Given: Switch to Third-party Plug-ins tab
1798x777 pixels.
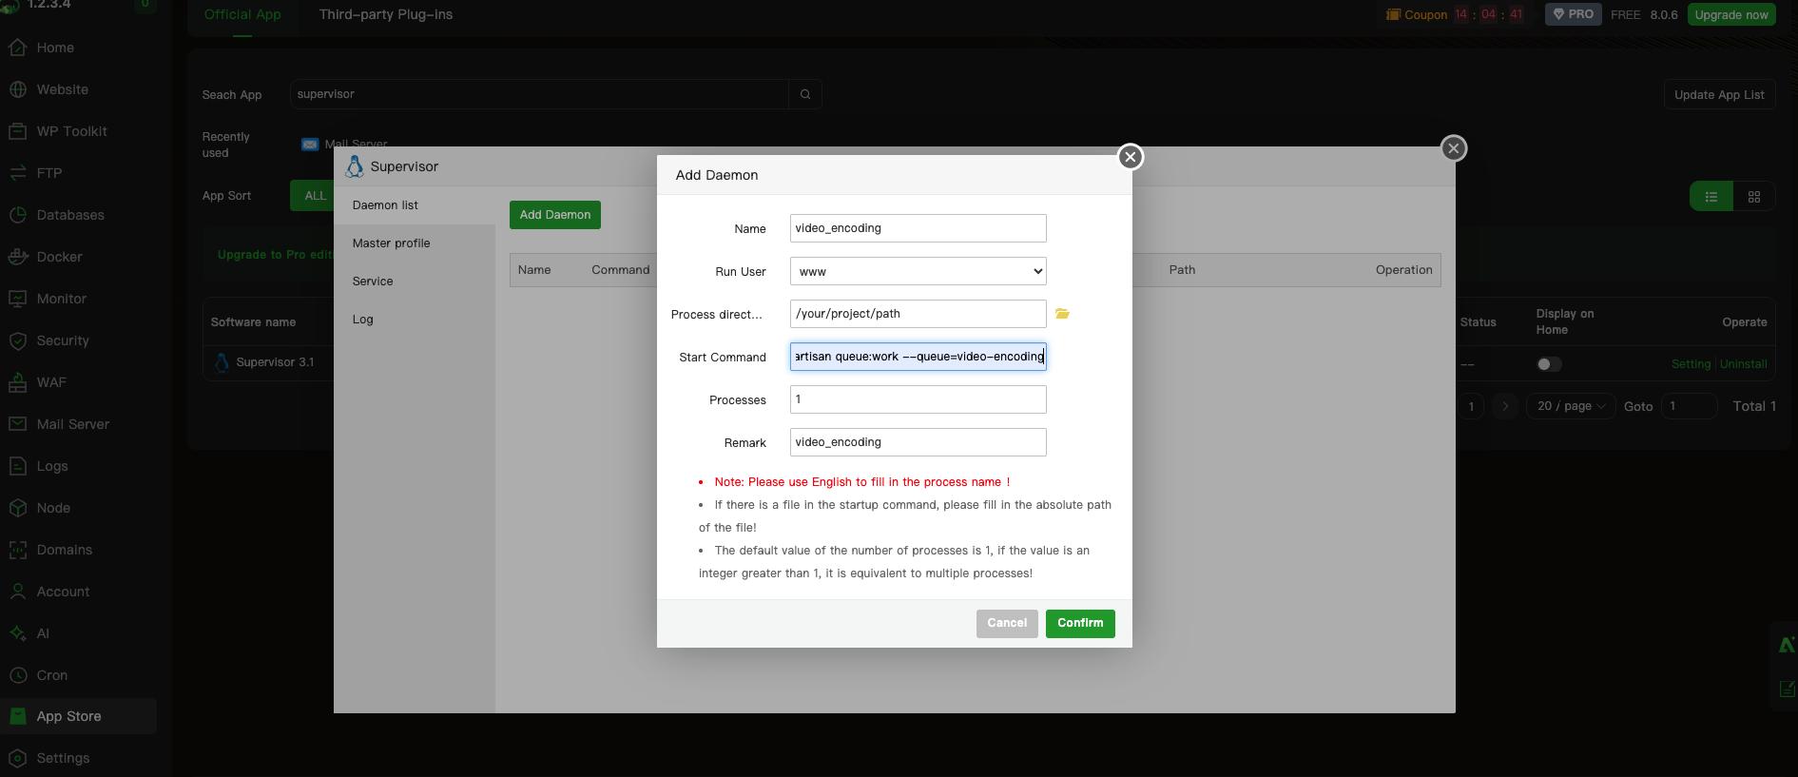Looking at the screenshot, I should coord(386,14).
